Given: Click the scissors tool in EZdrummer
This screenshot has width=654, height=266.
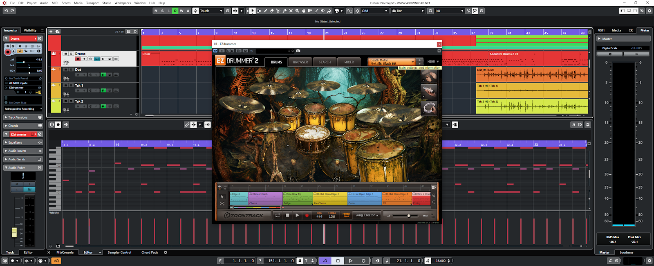Looking at the screenshot, I should click(x=222, y=203).
